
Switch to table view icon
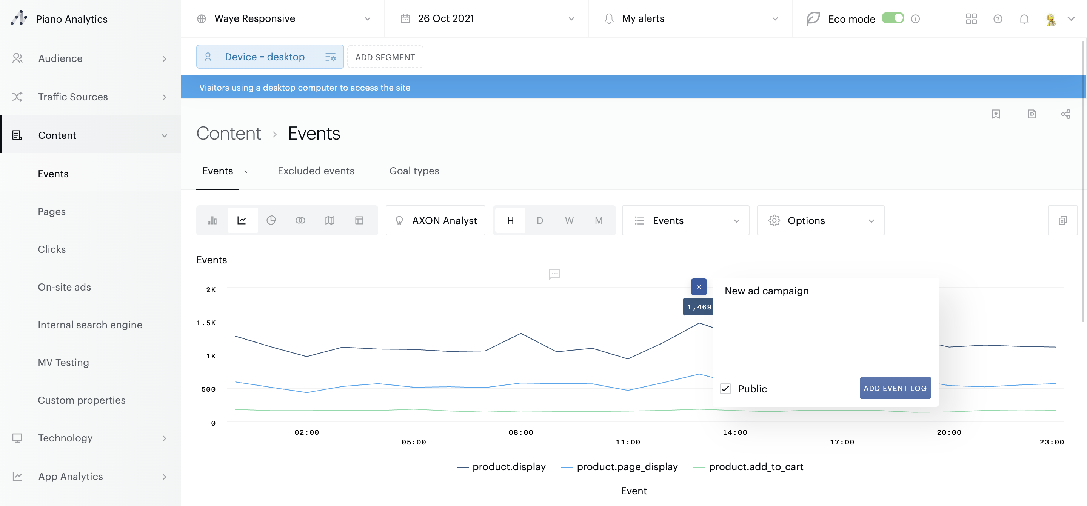tap(359, 220)
